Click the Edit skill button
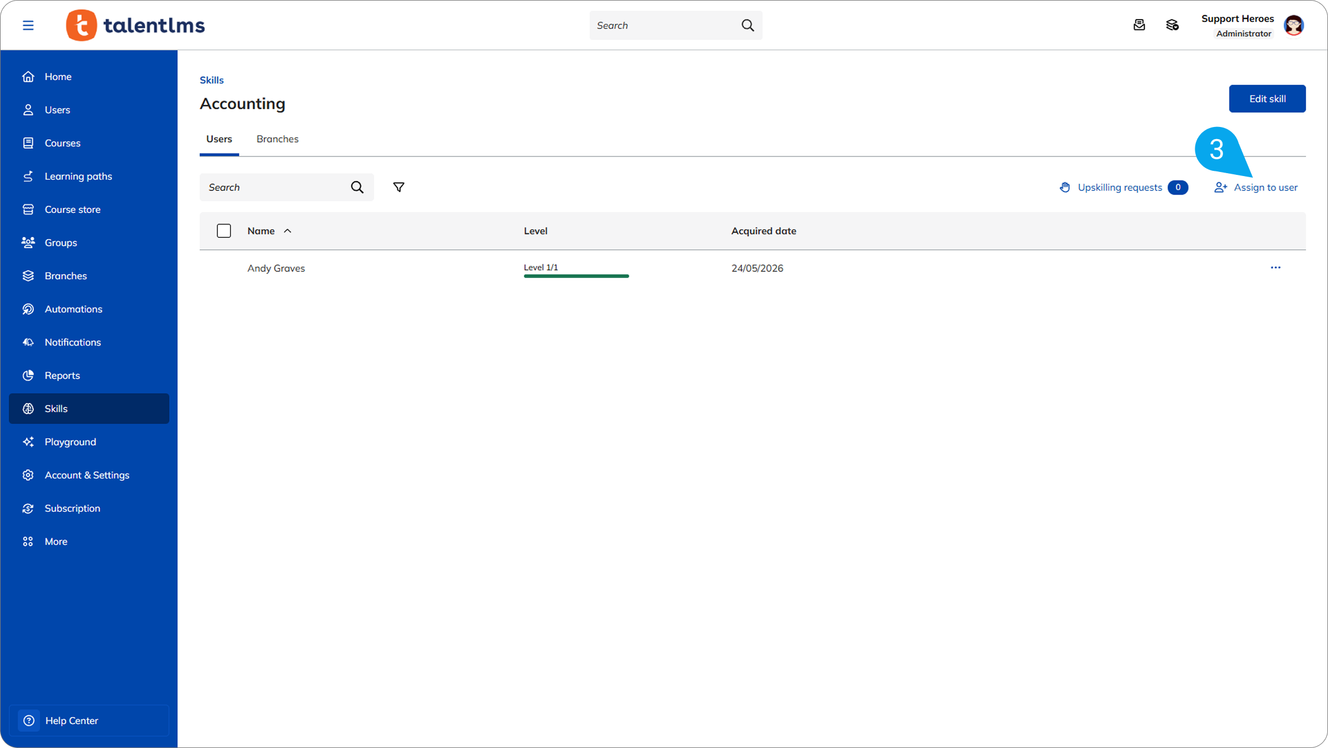 pyautogui.click(x=1267, y=99)
